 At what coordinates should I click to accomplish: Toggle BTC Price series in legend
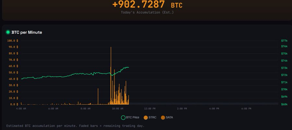(x=130, y=118)
